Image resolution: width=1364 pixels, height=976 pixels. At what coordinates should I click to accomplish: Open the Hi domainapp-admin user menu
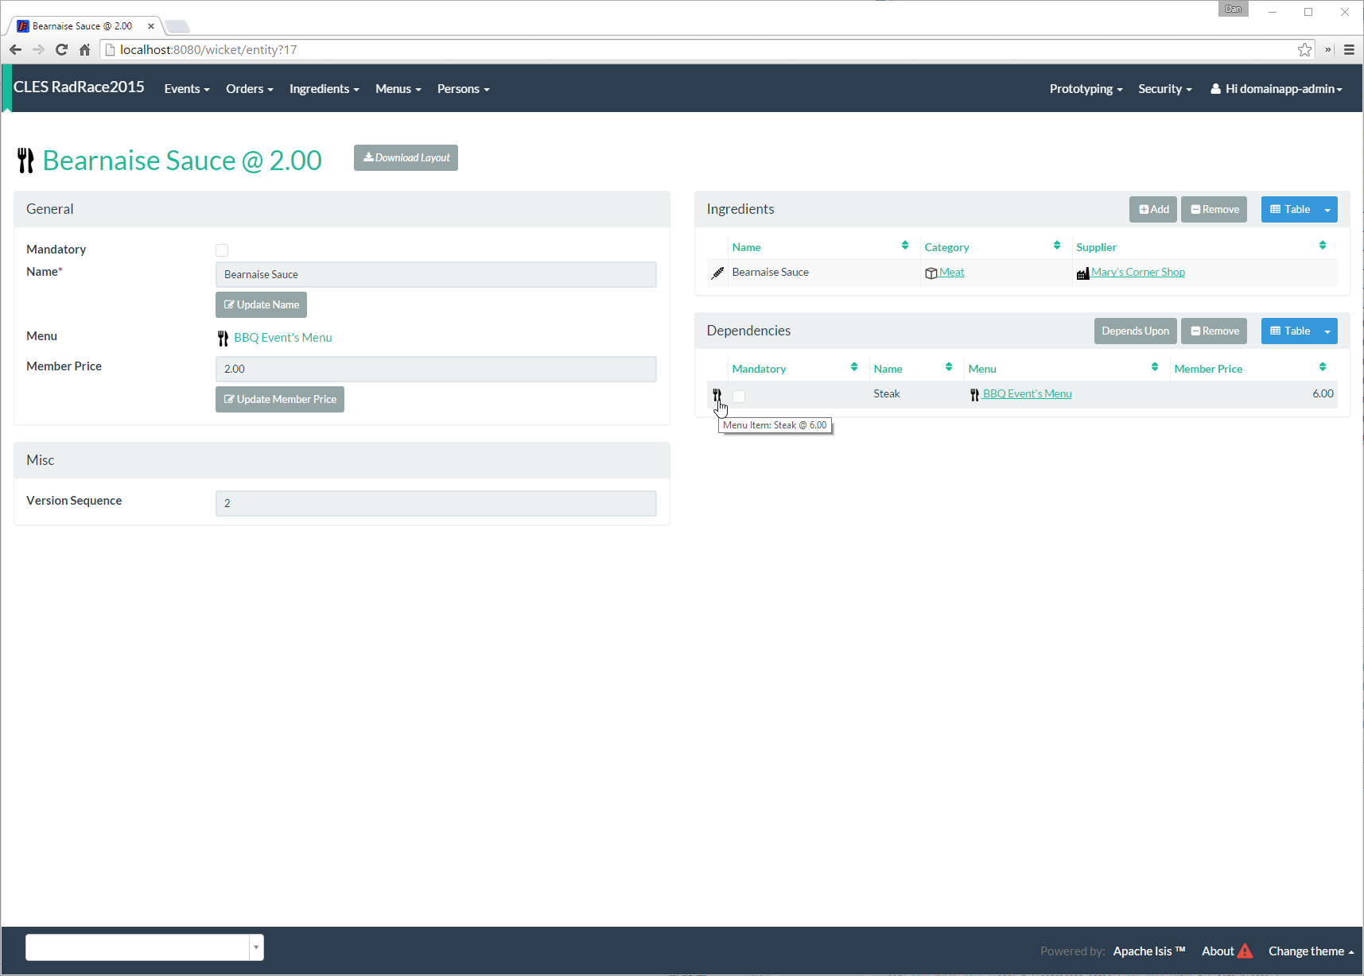[1276, 89]
